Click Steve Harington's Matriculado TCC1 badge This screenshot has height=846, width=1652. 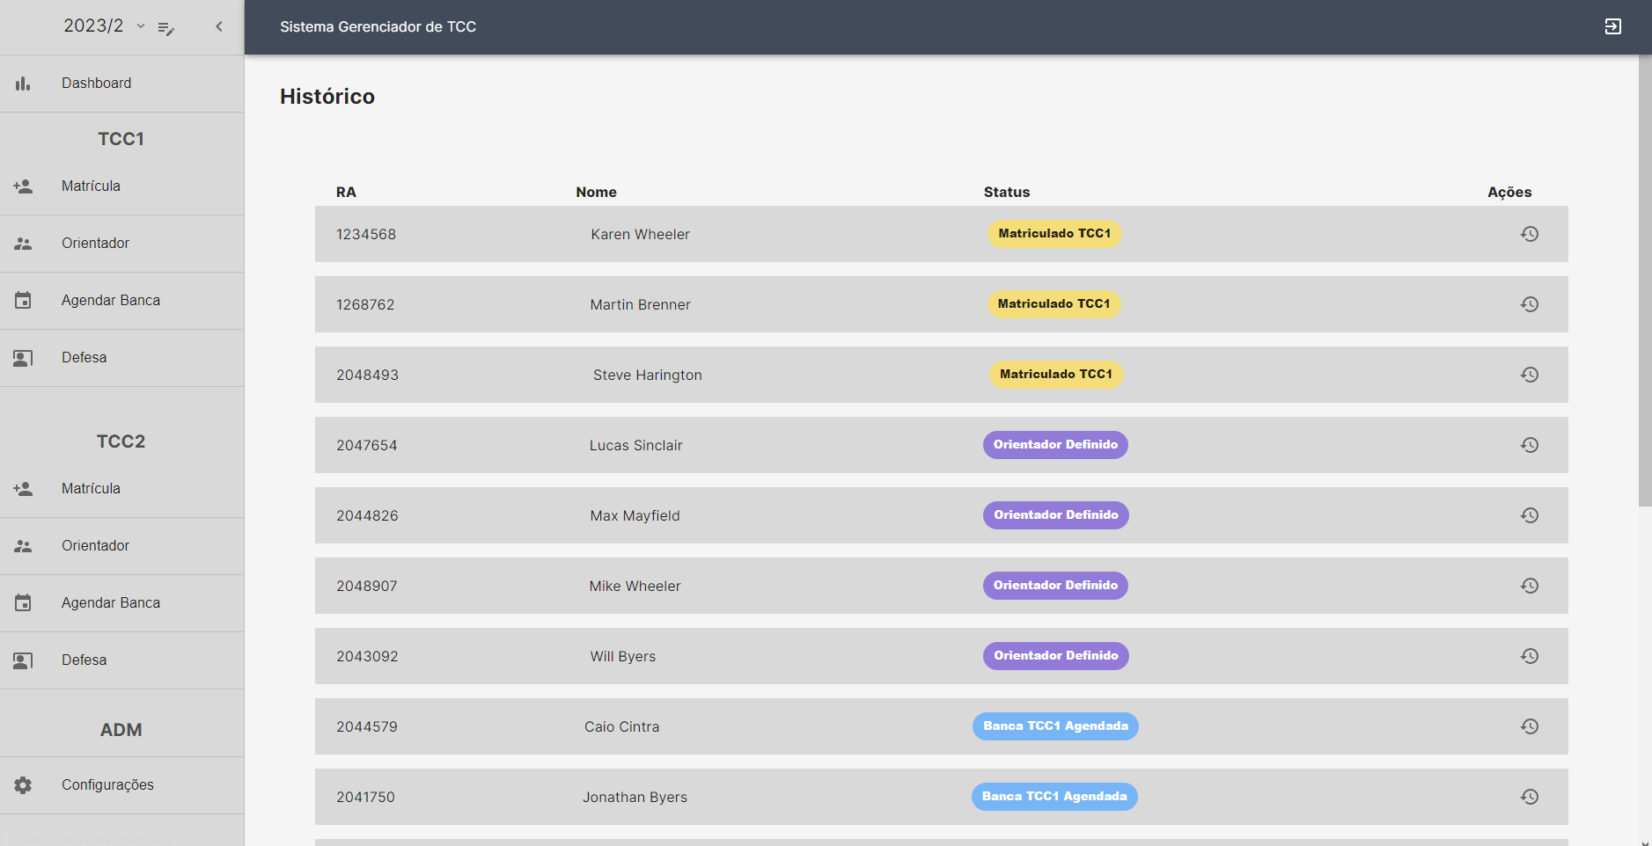point(1055,375)
